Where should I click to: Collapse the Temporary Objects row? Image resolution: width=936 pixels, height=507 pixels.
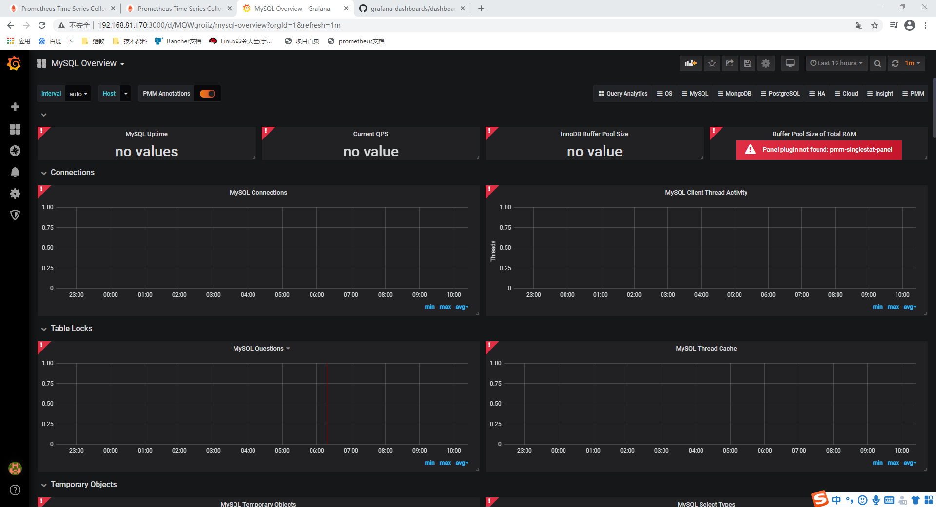pos(44,485)
